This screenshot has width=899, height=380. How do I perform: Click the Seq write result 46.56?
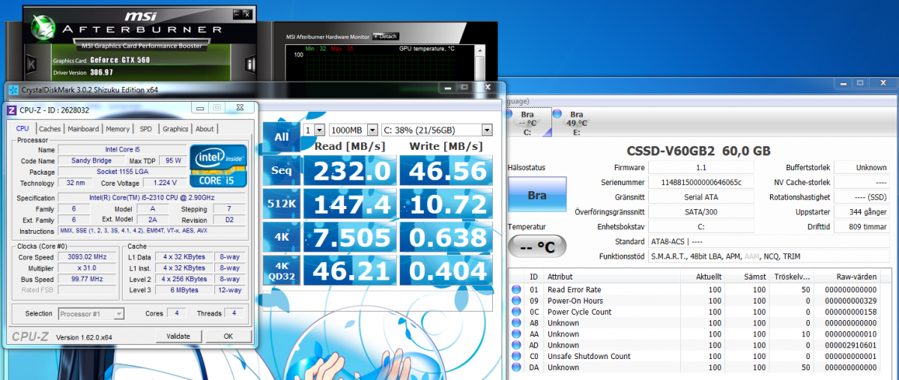[447, 172]
